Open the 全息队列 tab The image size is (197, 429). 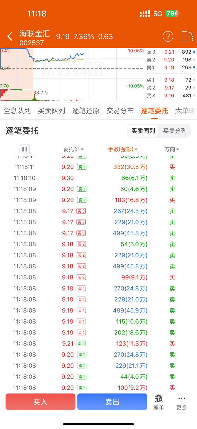pyautogui.click(x=17, y=111)
